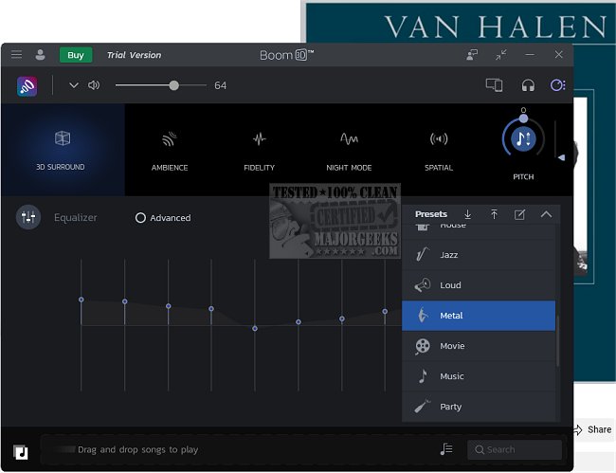Click the volume value 64
The width and height of the screenshot is (616, 473).
coord(220,85)
